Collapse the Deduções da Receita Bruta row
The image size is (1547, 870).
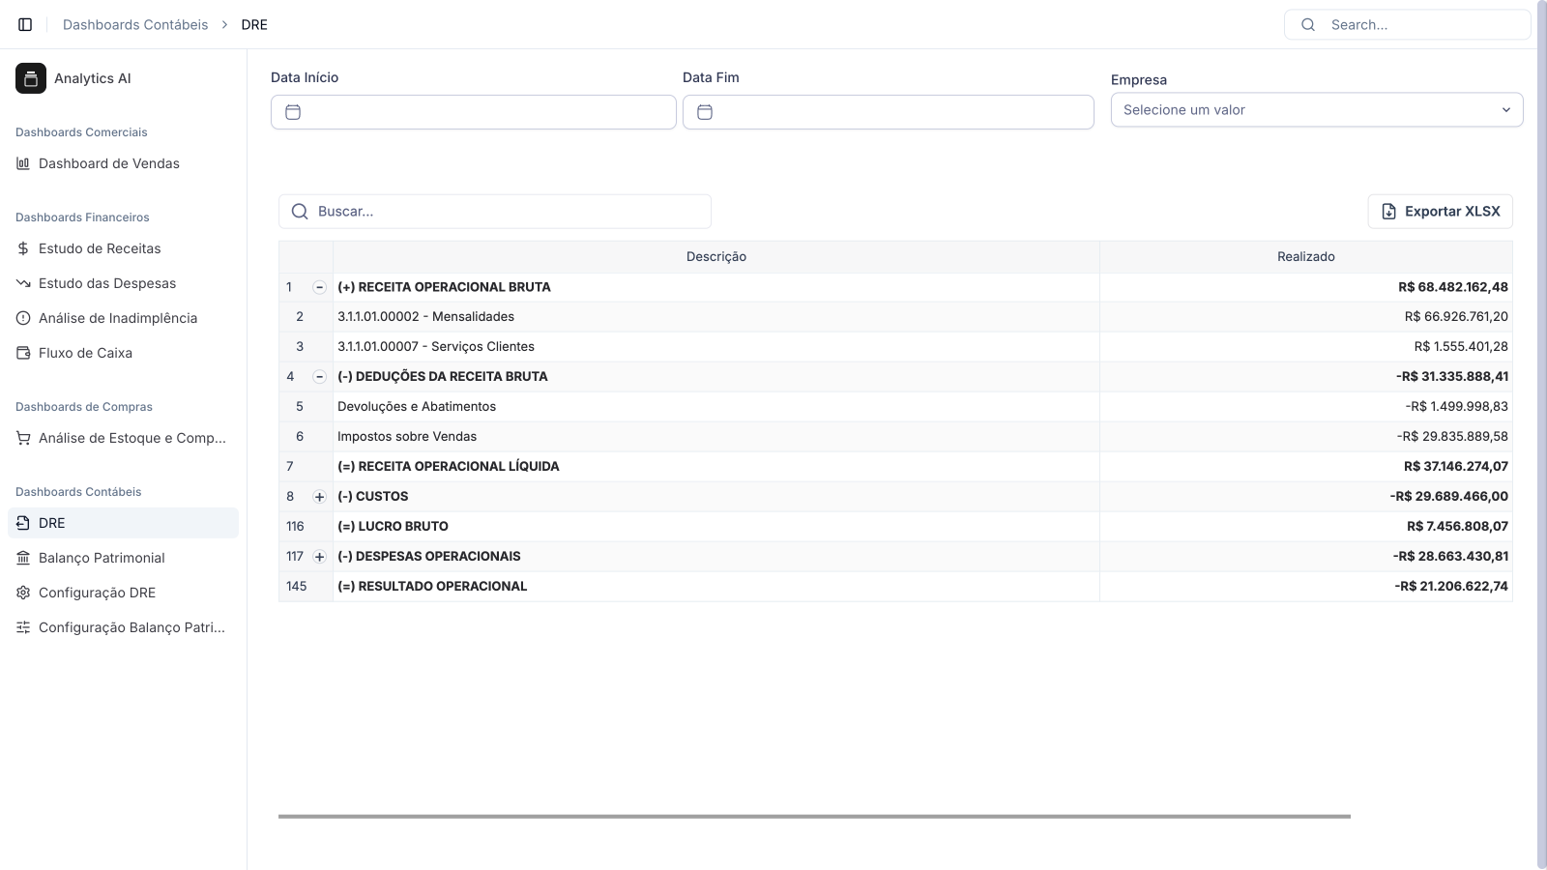(319, 377)
